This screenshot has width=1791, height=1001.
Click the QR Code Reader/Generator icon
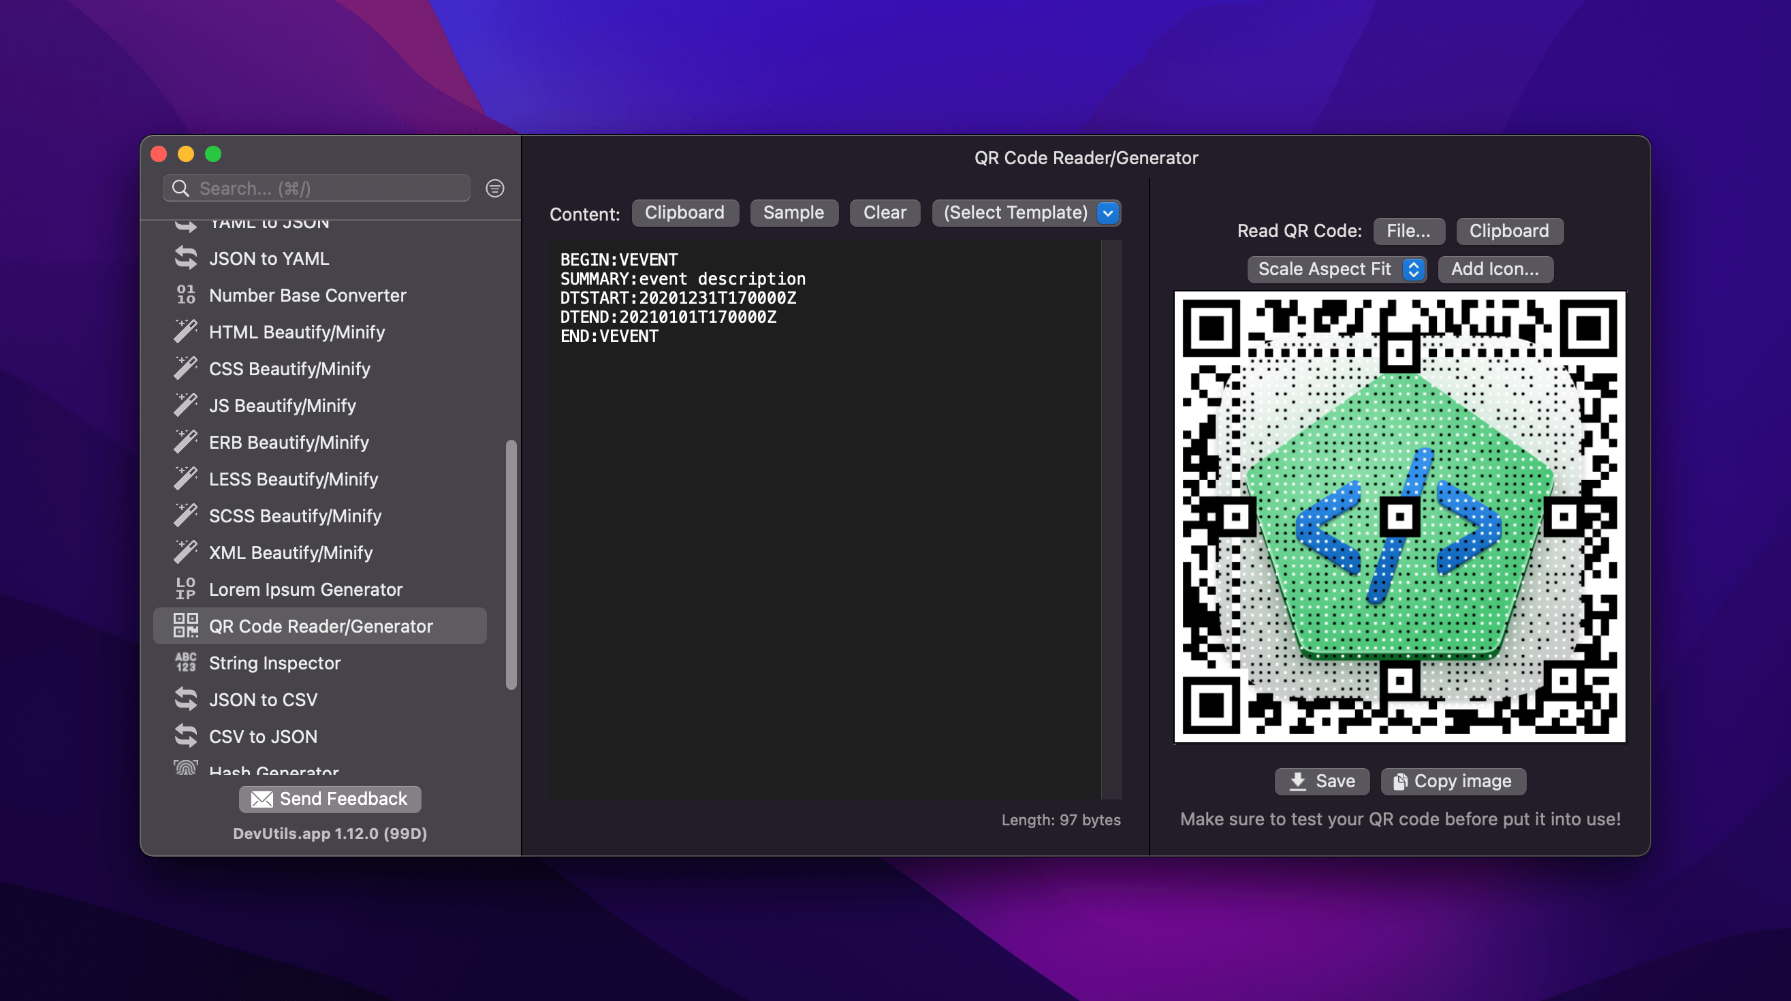(185, 626)
